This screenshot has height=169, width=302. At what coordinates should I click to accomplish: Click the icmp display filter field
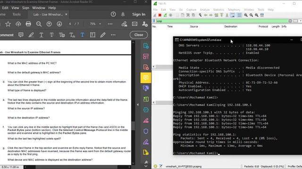pos(221,21)
